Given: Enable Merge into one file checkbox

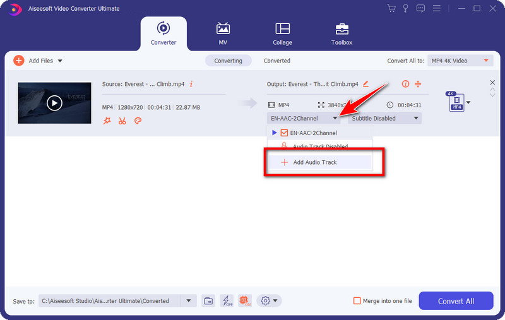Looking at the screenshot, I should click(x=357, y=301).
